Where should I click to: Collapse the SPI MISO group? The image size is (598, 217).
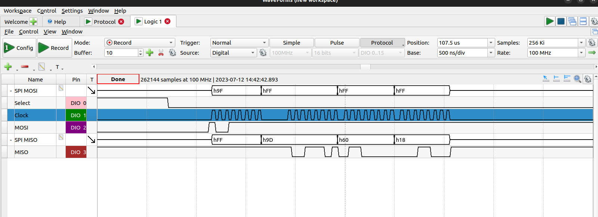(x=11, y=140)
